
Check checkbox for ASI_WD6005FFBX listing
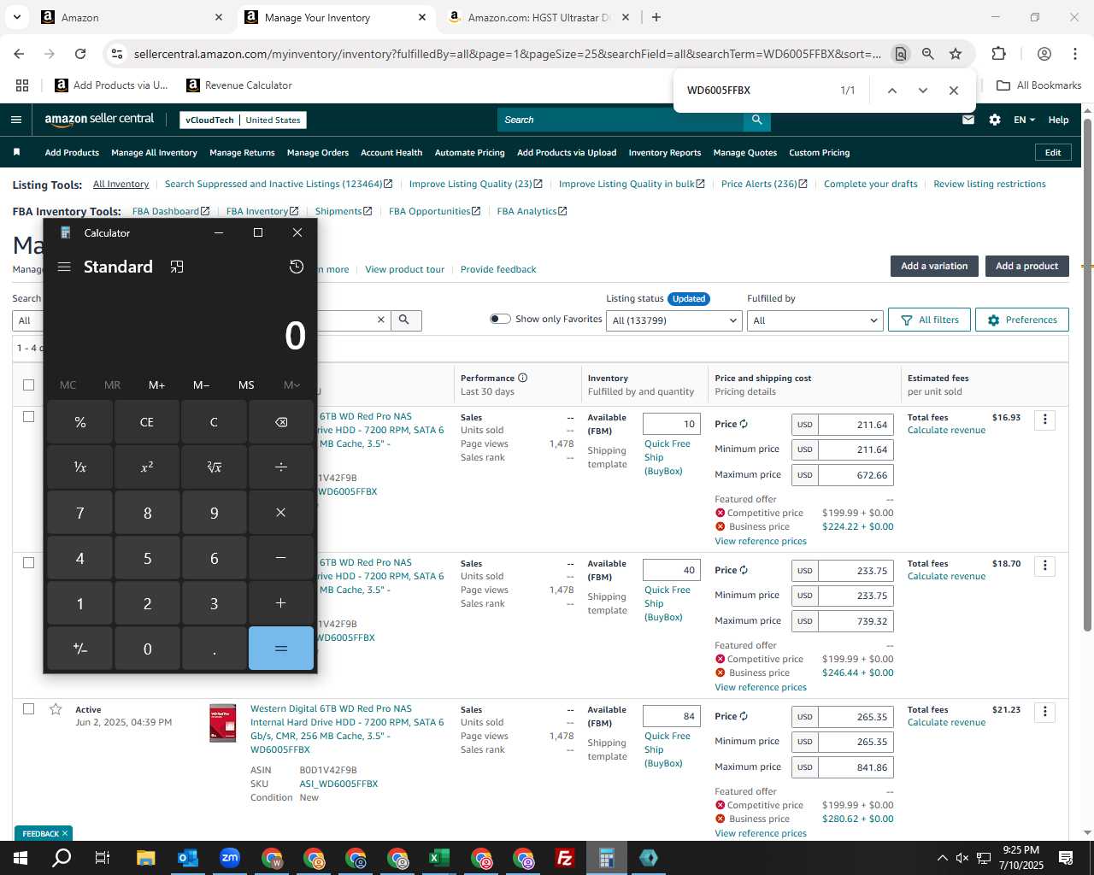28,708
